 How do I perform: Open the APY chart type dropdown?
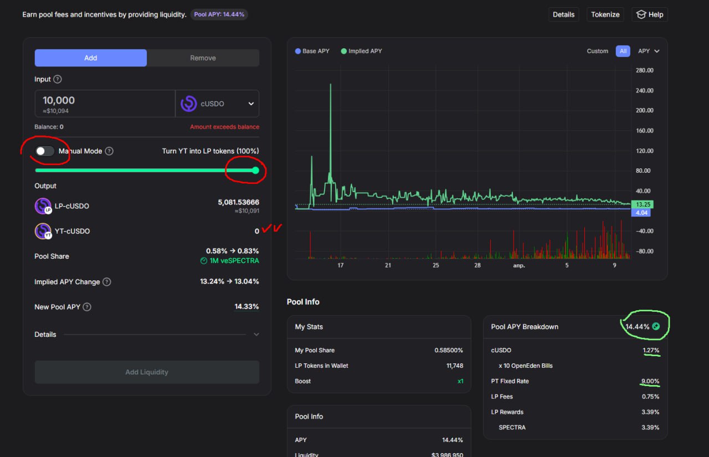tap(649, 51)
